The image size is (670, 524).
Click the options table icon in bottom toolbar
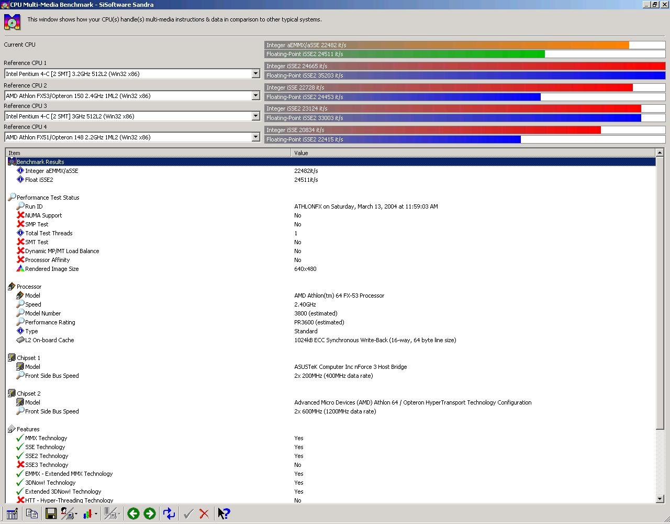click(x=12, y=514)
